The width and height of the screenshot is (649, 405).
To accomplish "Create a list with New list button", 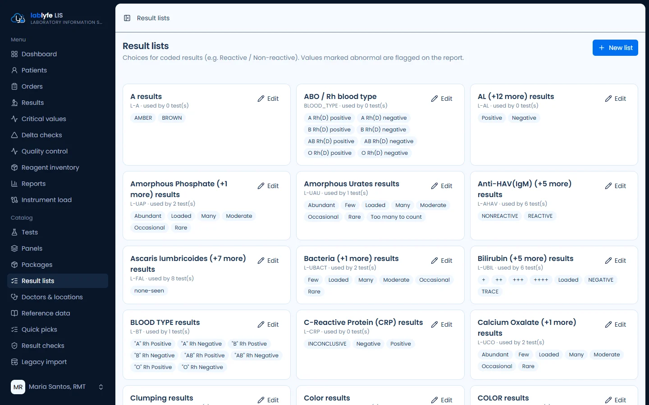I will pos(615,48).
